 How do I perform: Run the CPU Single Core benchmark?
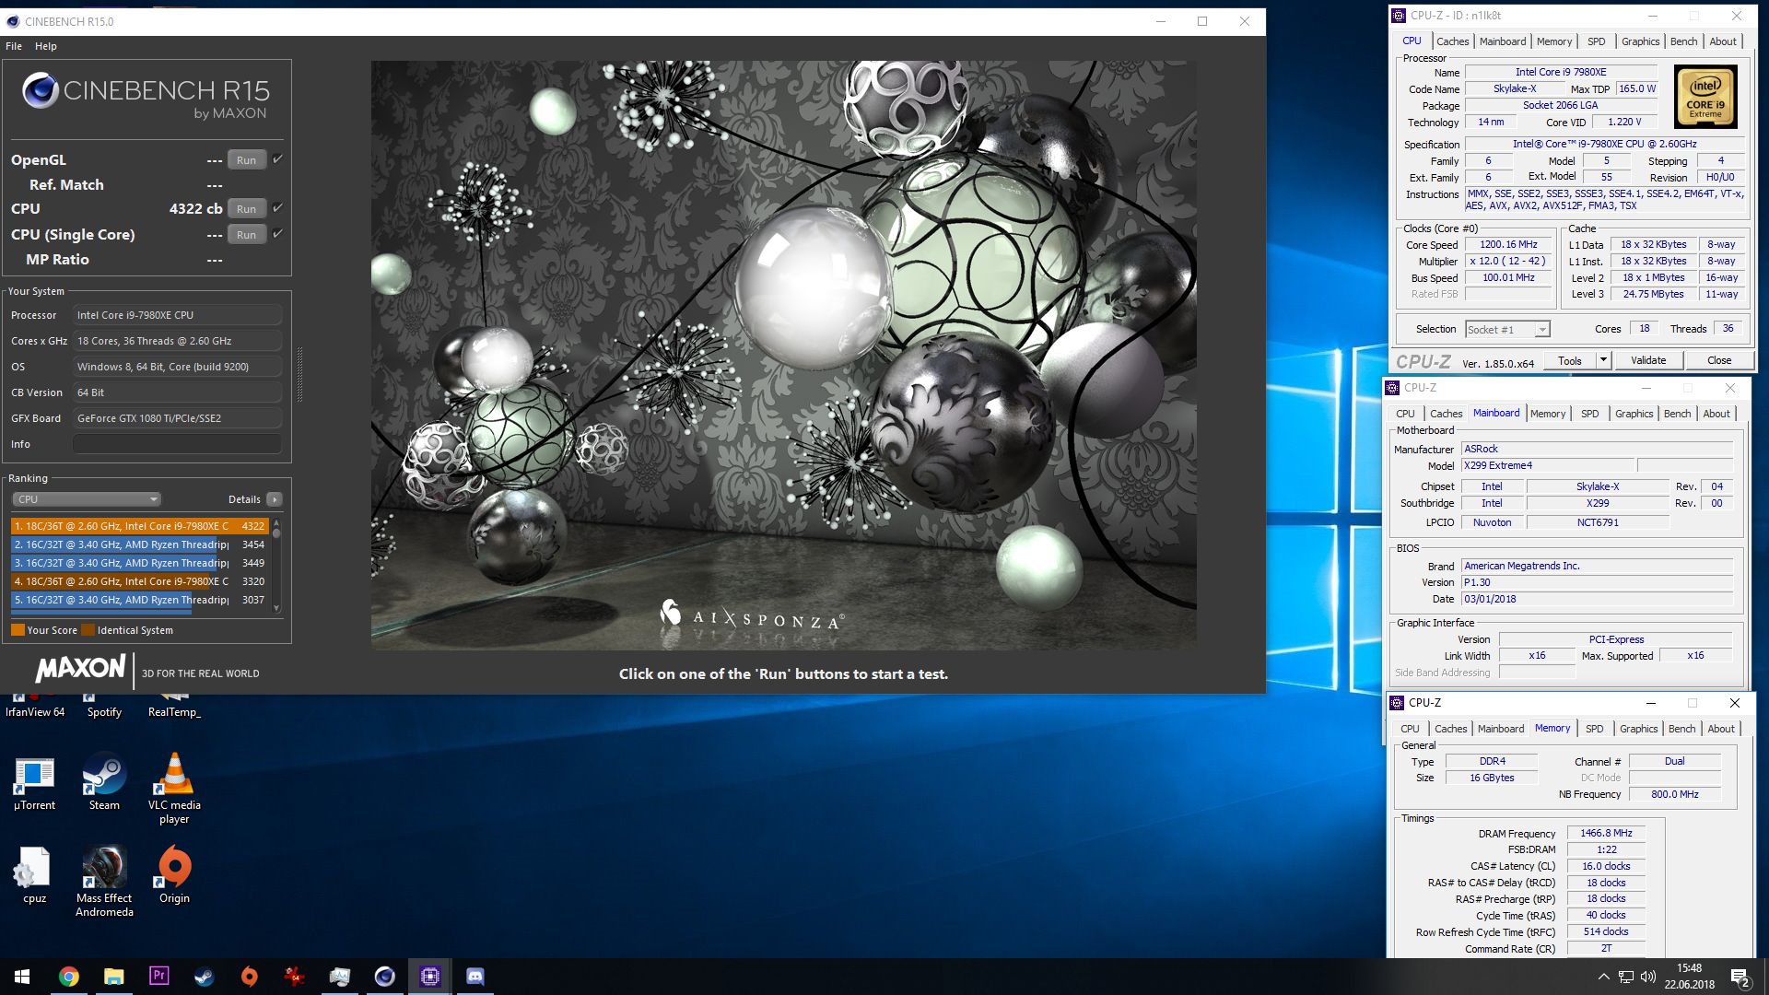click(246, 234)
